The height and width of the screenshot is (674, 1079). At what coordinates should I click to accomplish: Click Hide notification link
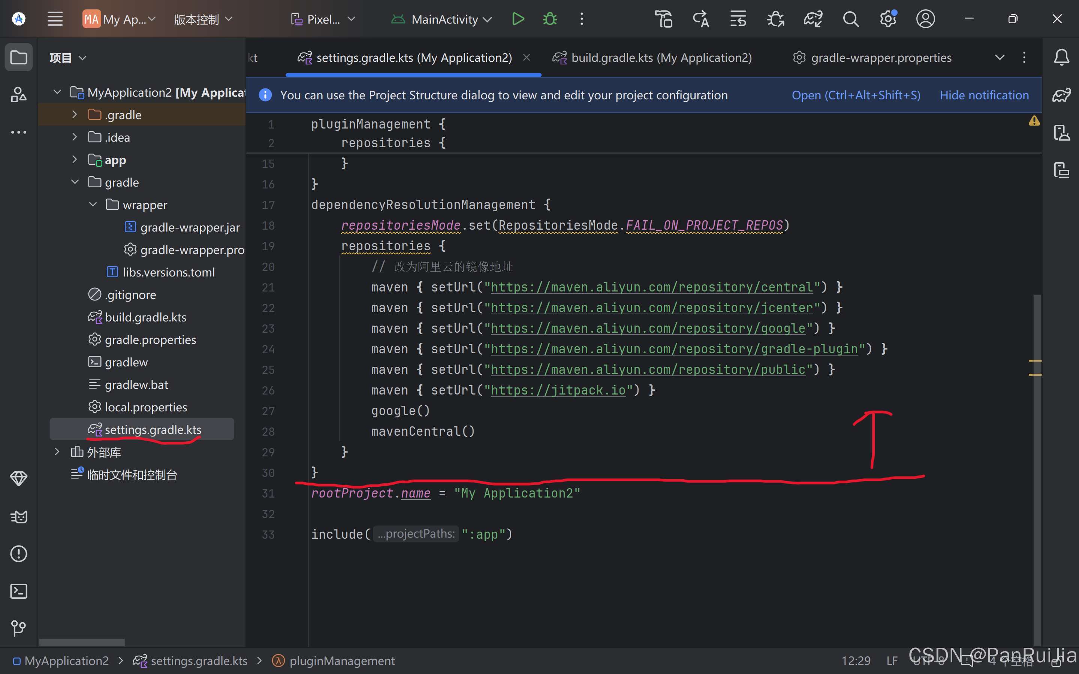click(x=984, y=95)
